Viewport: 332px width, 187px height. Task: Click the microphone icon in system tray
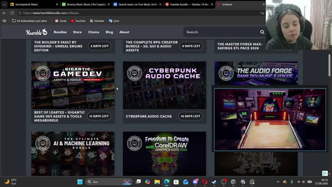coord(292,182)
